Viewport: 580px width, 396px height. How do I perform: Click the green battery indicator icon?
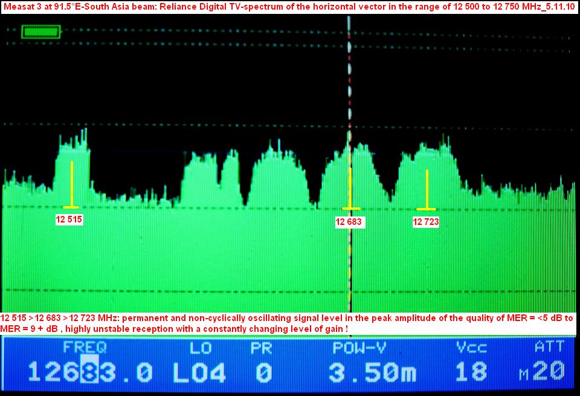(x=41, y=31)
